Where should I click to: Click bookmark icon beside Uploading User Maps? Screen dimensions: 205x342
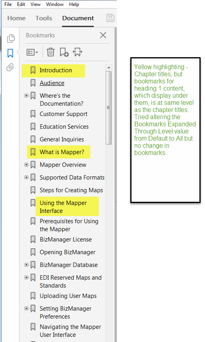33,296
